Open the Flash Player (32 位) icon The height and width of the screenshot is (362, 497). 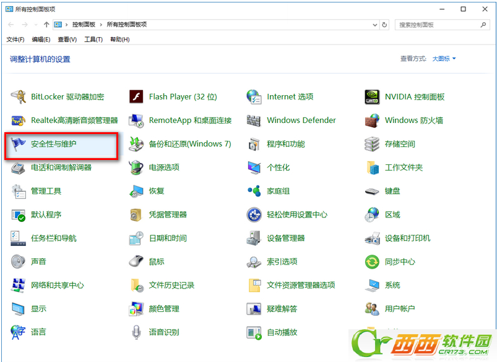coord(136,97)
